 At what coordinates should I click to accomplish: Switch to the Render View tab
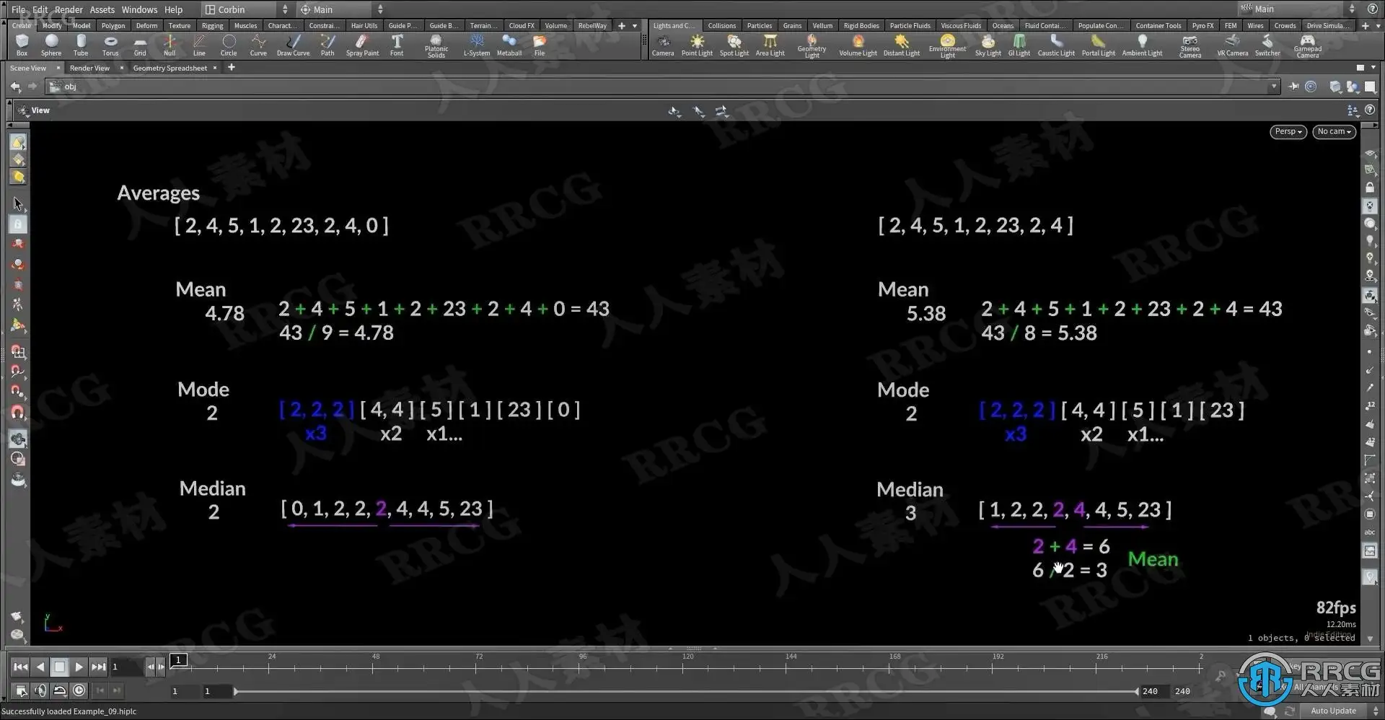pyautogui.click(x=89, y=68)
